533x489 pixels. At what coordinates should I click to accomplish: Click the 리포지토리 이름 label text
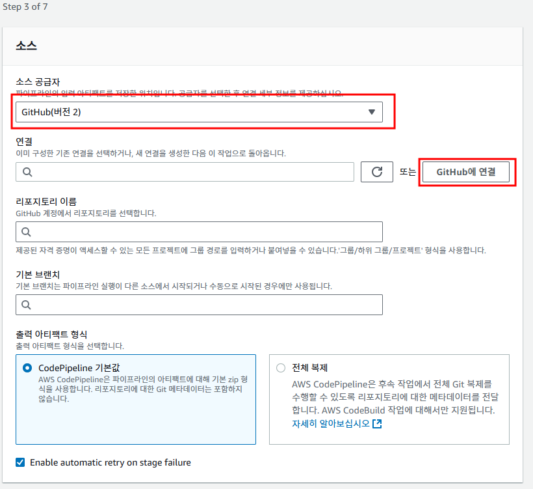click(x=46, y=202)
